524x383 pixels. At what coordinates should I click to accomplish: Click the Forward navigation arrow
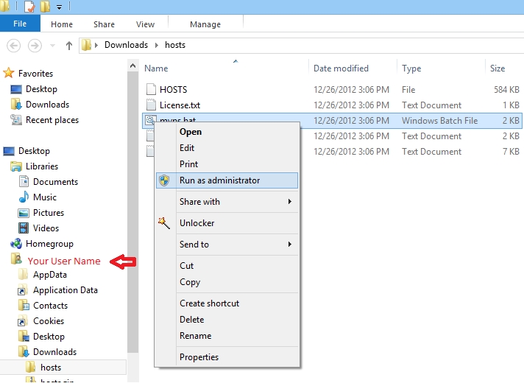[35, 45]
